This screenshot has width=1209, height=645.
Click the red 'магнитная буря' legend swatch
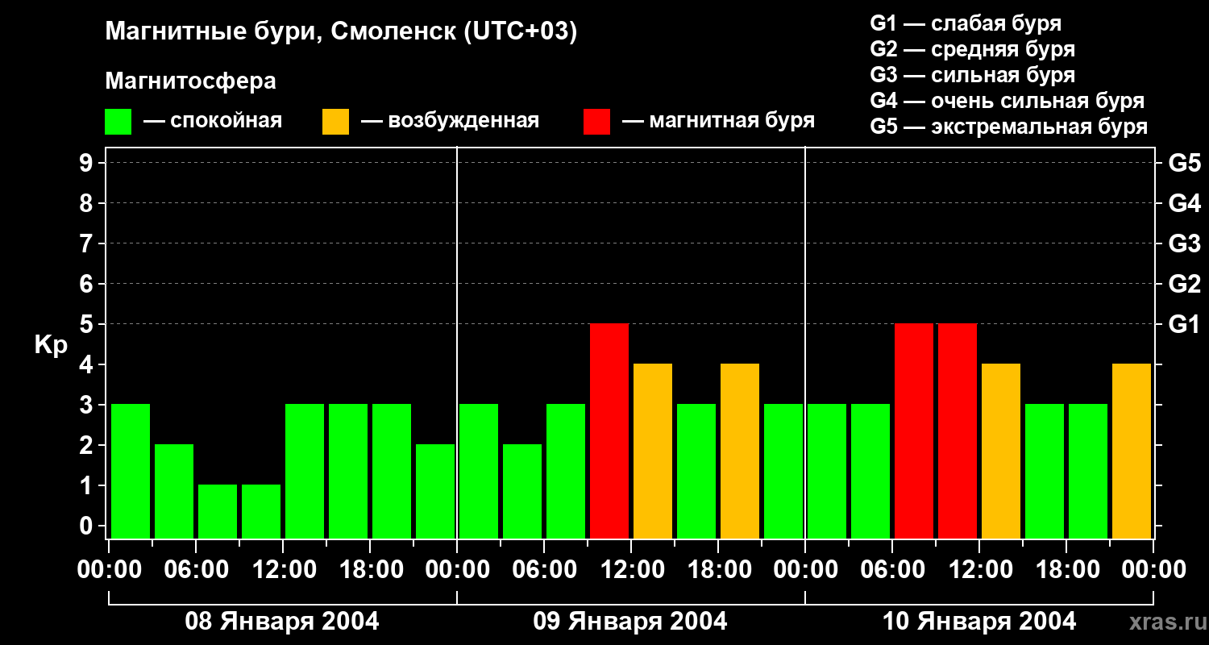(x=596, y=122)
